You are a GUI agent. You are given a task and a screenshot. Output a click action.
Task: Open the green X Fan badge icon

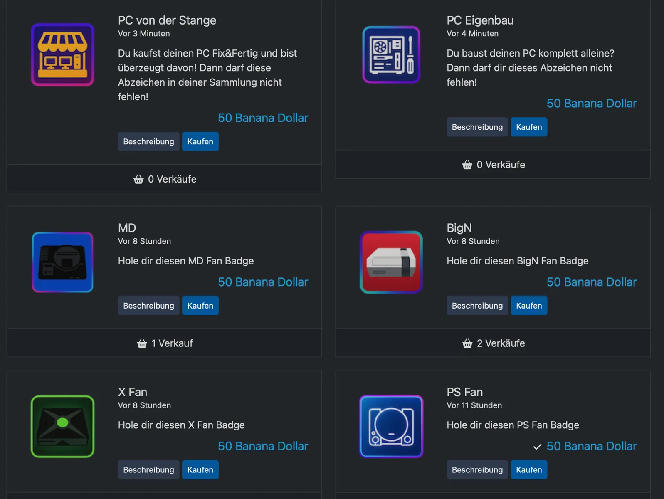(62, 427)
